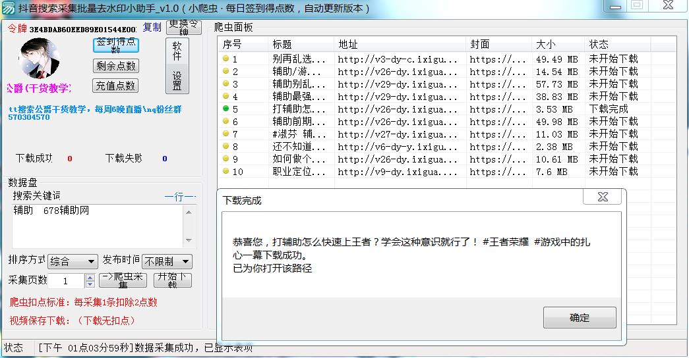The width and height of the screenshot is (689, 358).
Task: Click the yellow status dot of row 3
Action: [x=226, y=84]
